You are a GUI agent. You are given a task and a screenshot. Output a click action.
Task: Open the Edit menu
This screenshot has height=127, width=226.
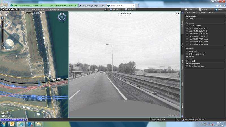point(195,13)
